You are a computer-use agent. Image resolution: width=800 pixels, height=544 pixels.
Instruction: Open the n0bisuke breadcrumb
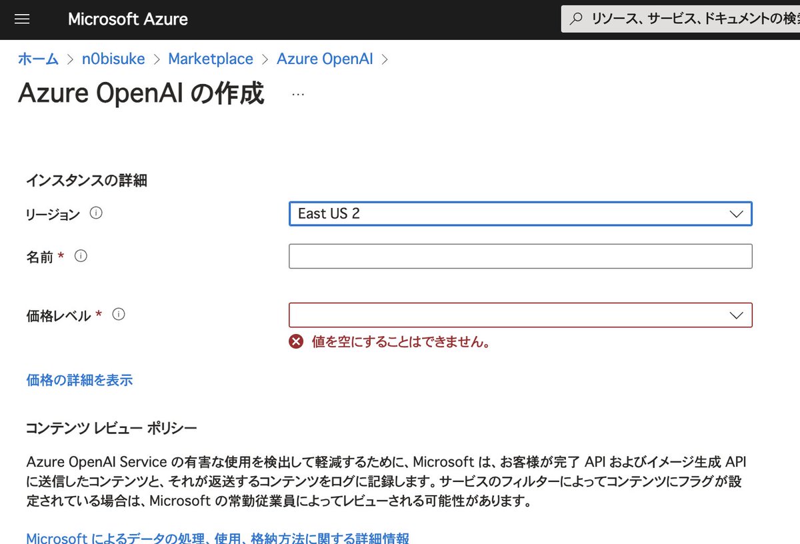pos(113,59)
